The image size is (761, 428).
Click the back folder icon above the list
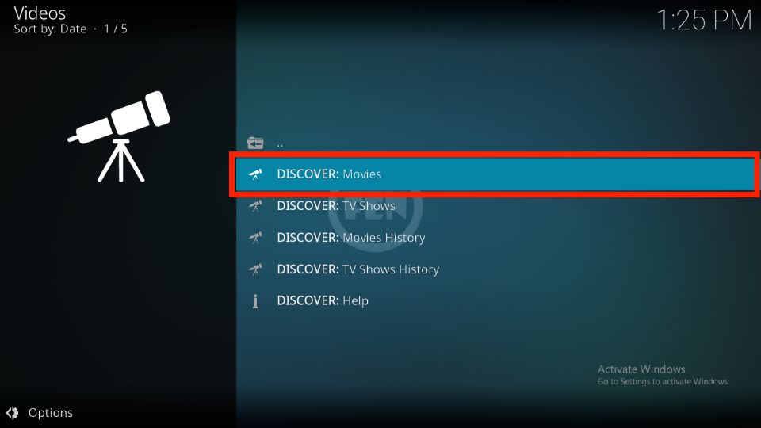(255, 143)
